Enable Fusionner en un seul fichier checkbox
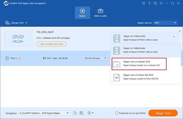The image size is (183, 119). 117,113
